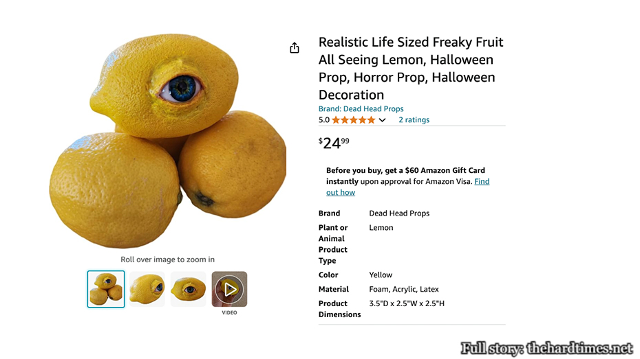Click the "Yellow" color value
This screenshot has height=359, width=640.
[381, 275]
